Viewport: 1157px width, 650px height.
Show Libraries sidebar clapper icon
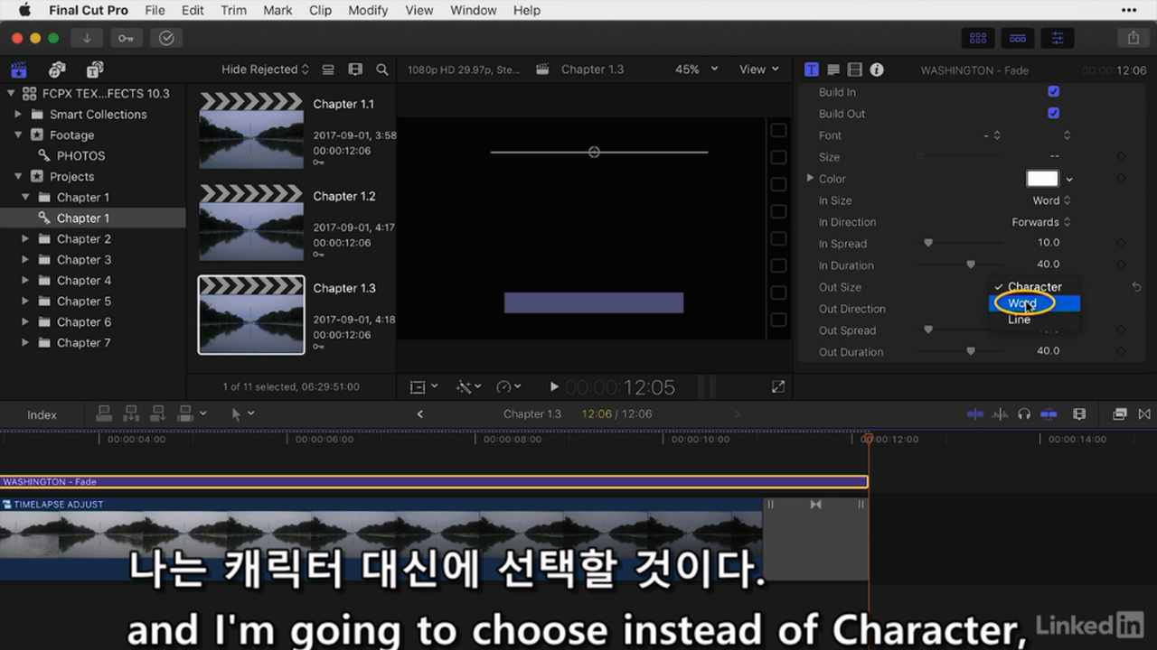click(x=18, y=70)
